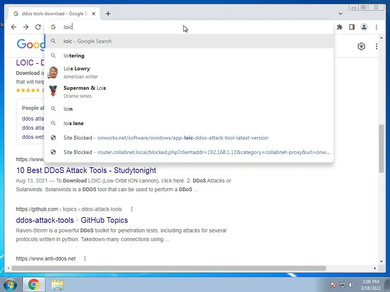Choose the 'loic - Google Search' suggestion
390x292 pixels.
[x=189, y=41]
